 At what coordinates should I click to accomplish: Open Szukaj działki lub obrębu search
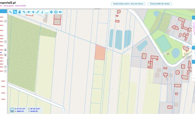click(160, 4)
